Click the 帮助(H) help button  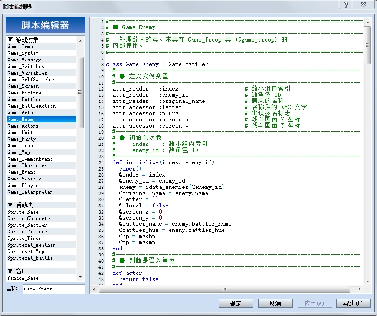point(353,303)
